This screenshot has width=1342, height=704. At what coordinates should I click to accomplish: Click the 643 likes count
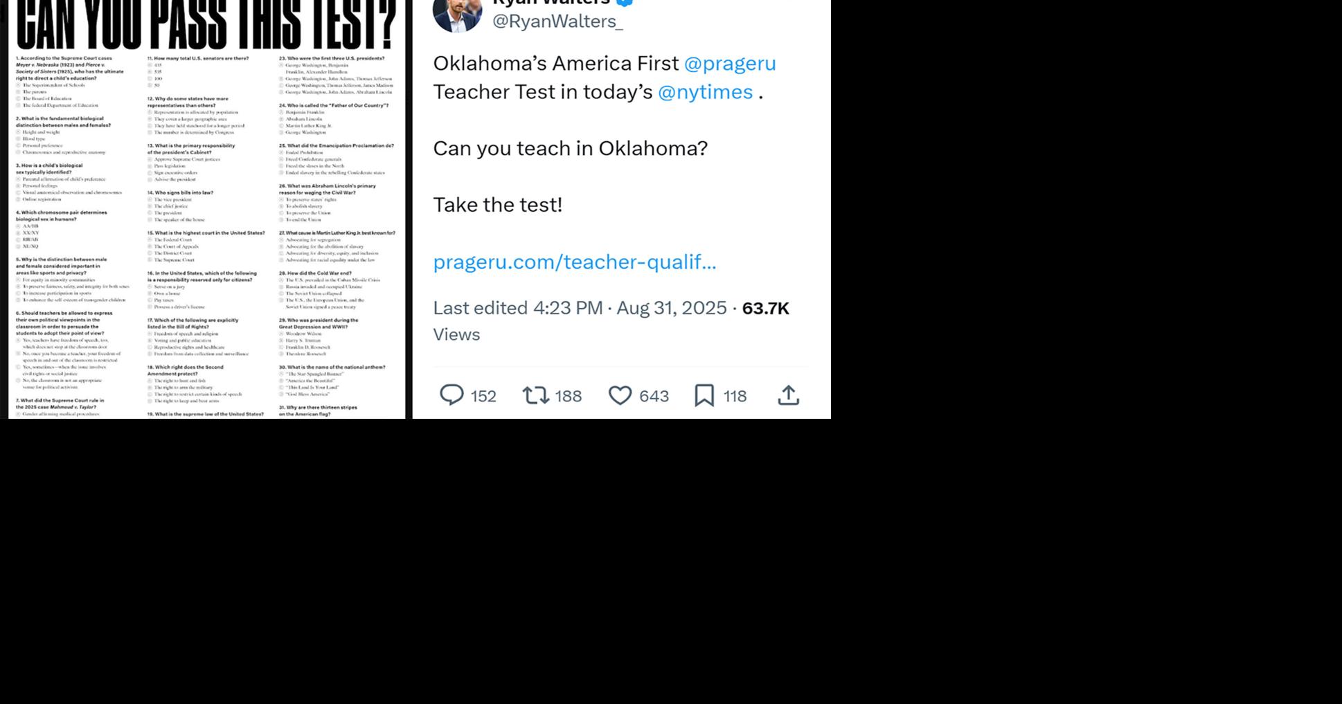tap(654, 396)
